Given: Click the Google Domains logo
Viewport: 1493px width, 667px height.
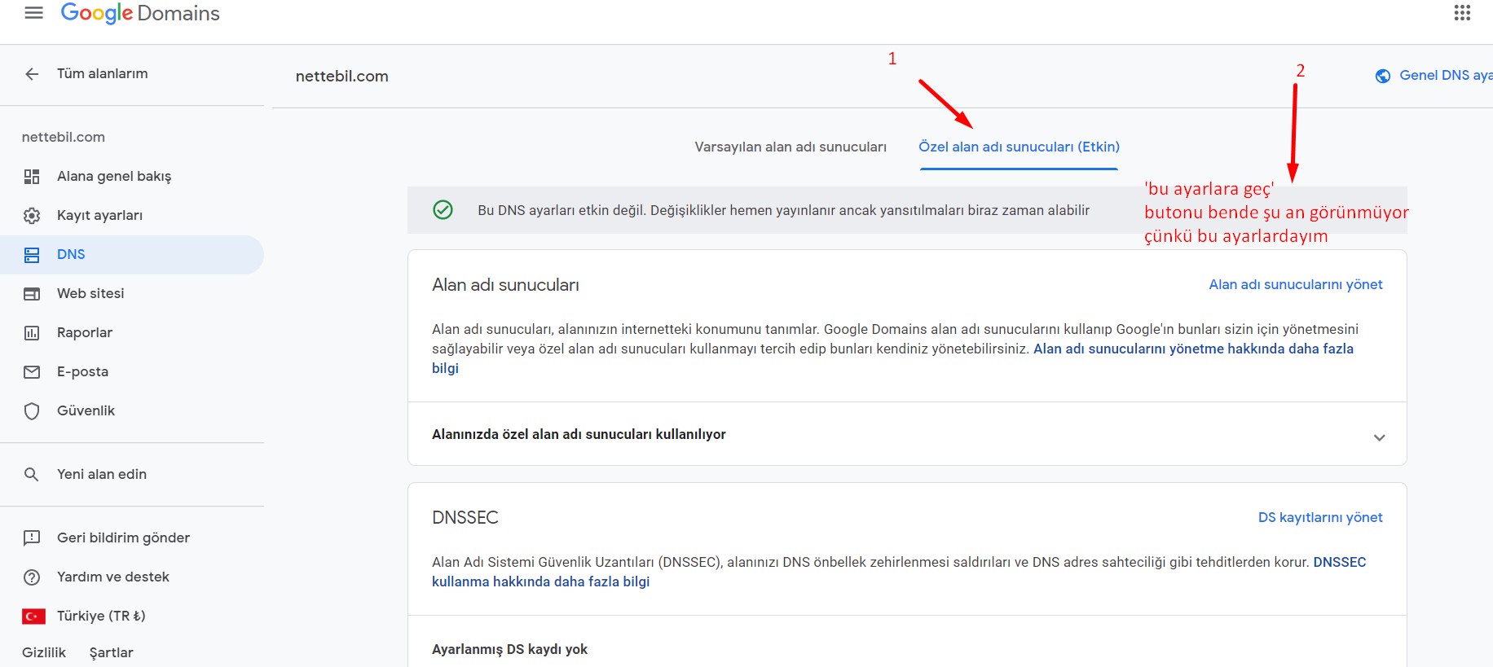Looking at the screenshot, I should pyautogui.click(x=140, y=13).
